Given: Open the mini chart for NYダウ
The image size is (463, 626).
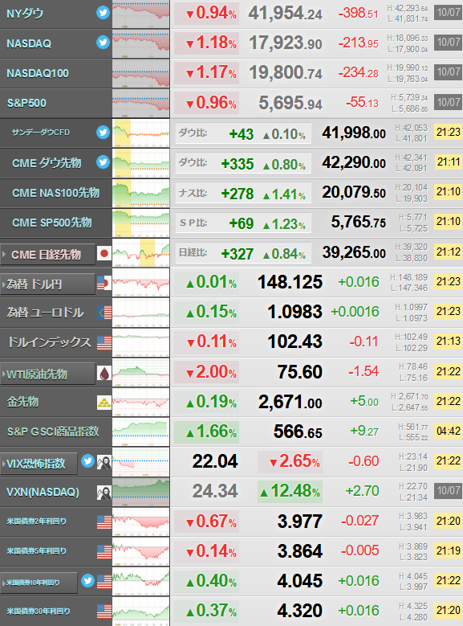Looking at the screenshot, I should [140, 14].
